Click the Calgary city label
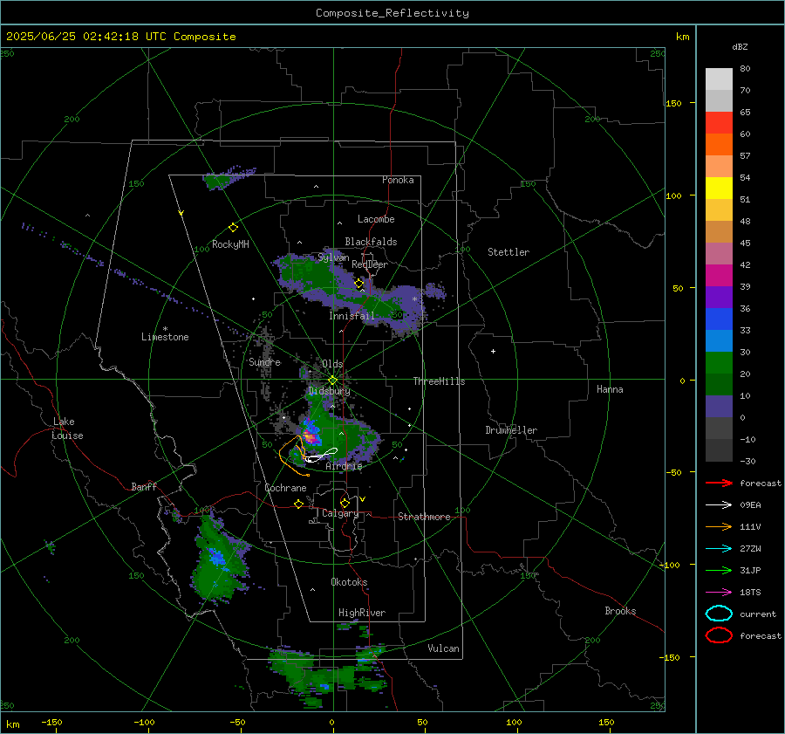Image resolution: width=785 pixels, height=734 pixels. [x=340, y=513]
